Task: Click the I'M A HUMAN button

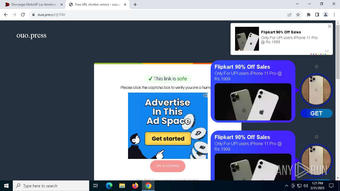Action: (x=168, y=166)
